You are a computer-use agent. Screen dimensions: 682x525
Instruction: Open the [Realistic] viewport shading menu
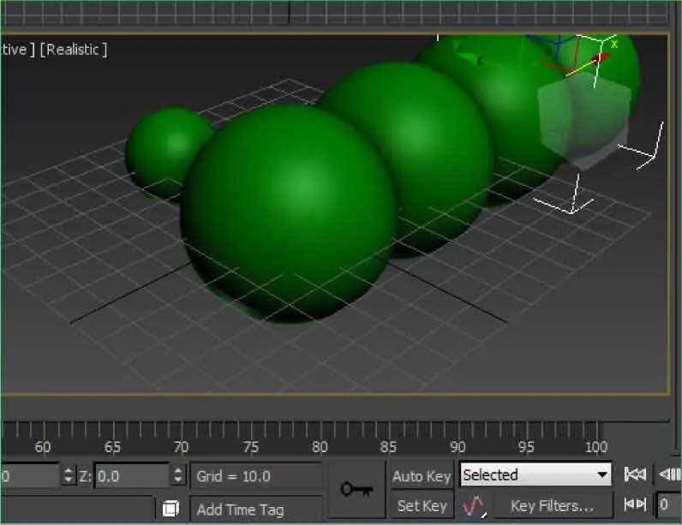click(76, 49)
